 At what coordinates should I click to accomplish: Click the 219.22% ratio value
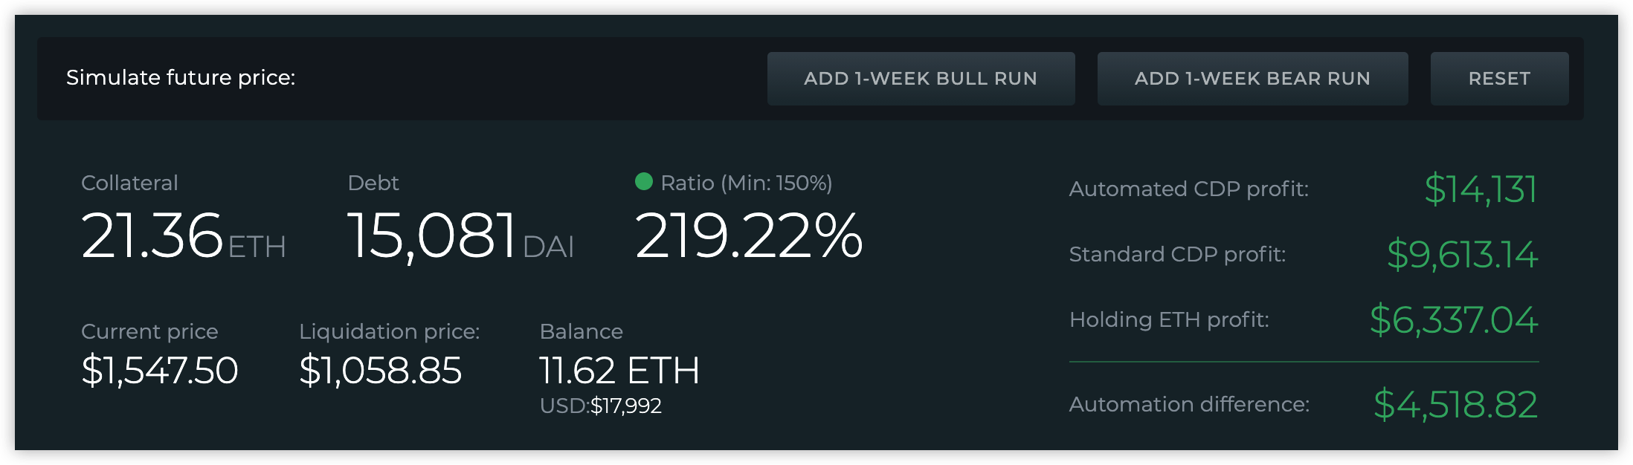748,236
